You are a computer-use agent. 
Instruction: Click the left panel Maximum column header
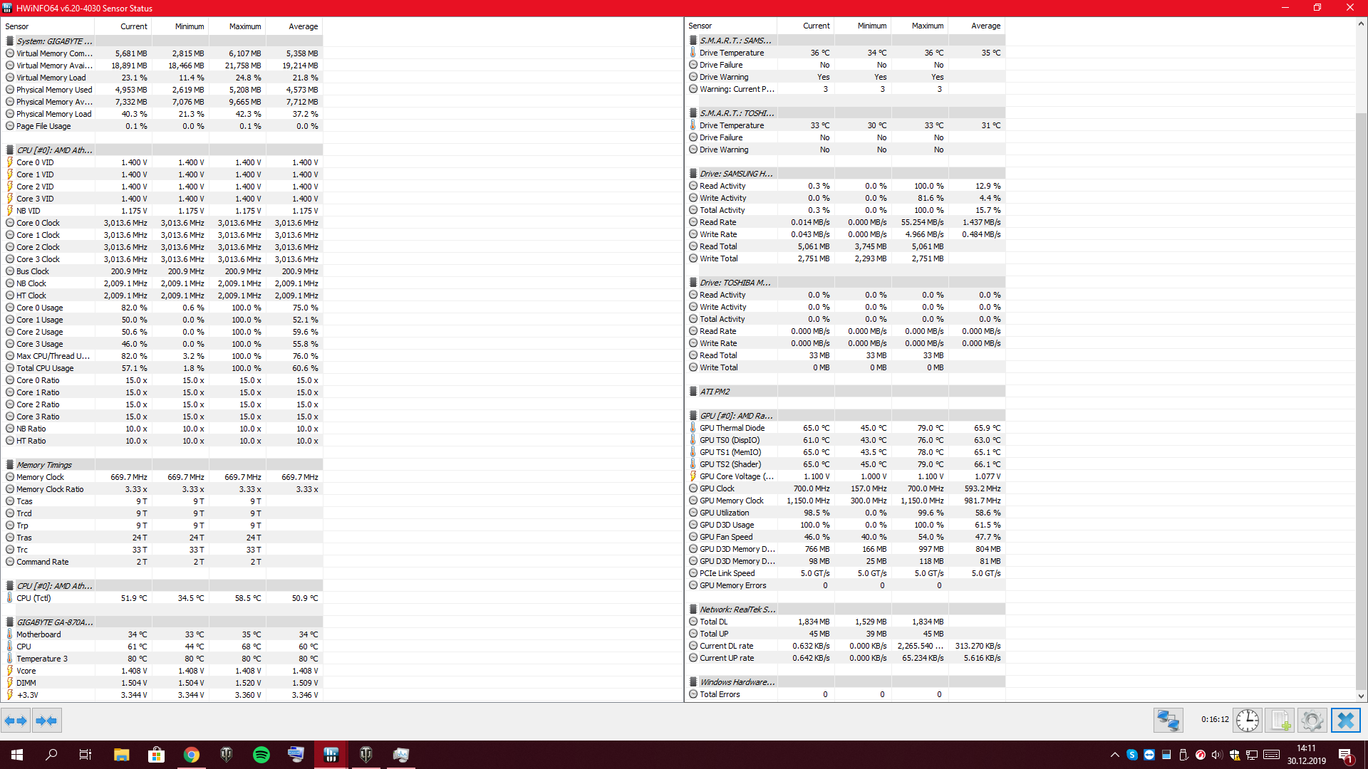pyautogui.click(x=244, y=26)
